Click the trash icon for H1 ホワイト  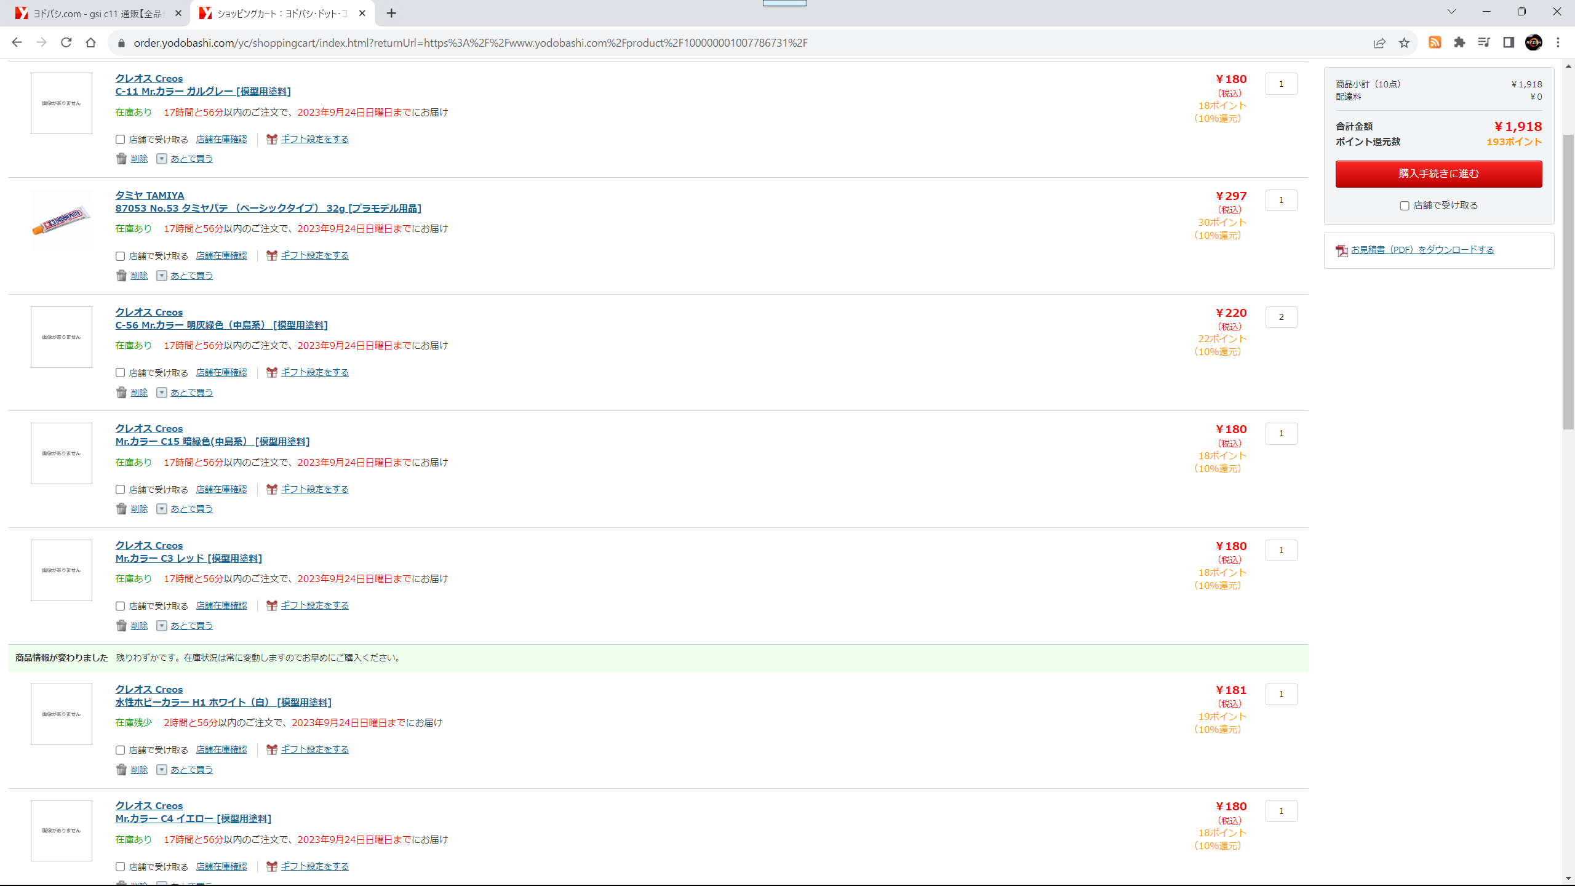coord(121,770)
